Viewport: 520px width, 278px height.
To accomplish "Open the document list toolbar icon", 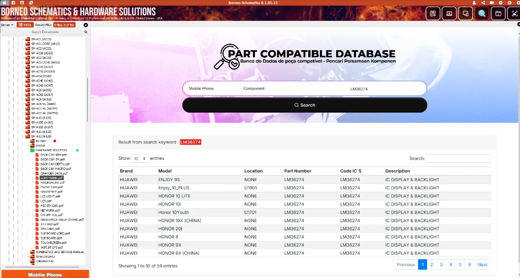I will pyautogui.click(x=433, y=14).
